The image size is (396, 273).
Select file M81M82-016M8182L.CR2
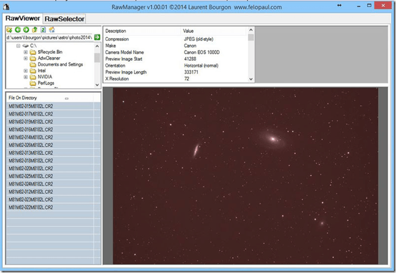49,130
